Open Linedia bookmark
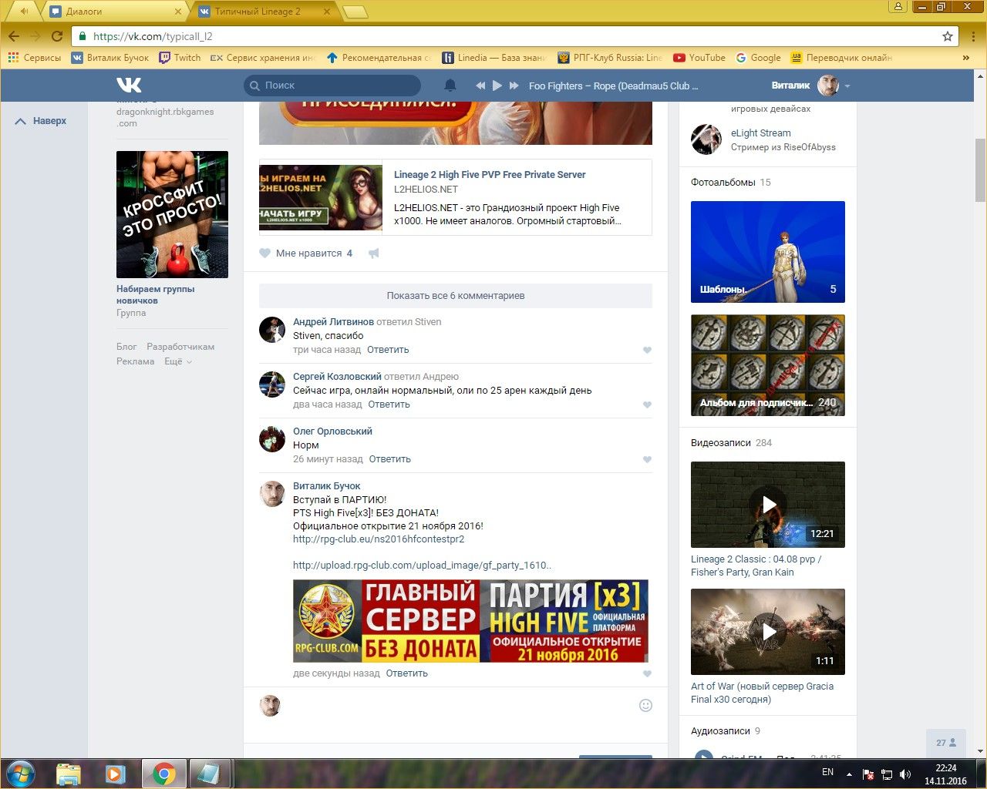 [494, 58]
